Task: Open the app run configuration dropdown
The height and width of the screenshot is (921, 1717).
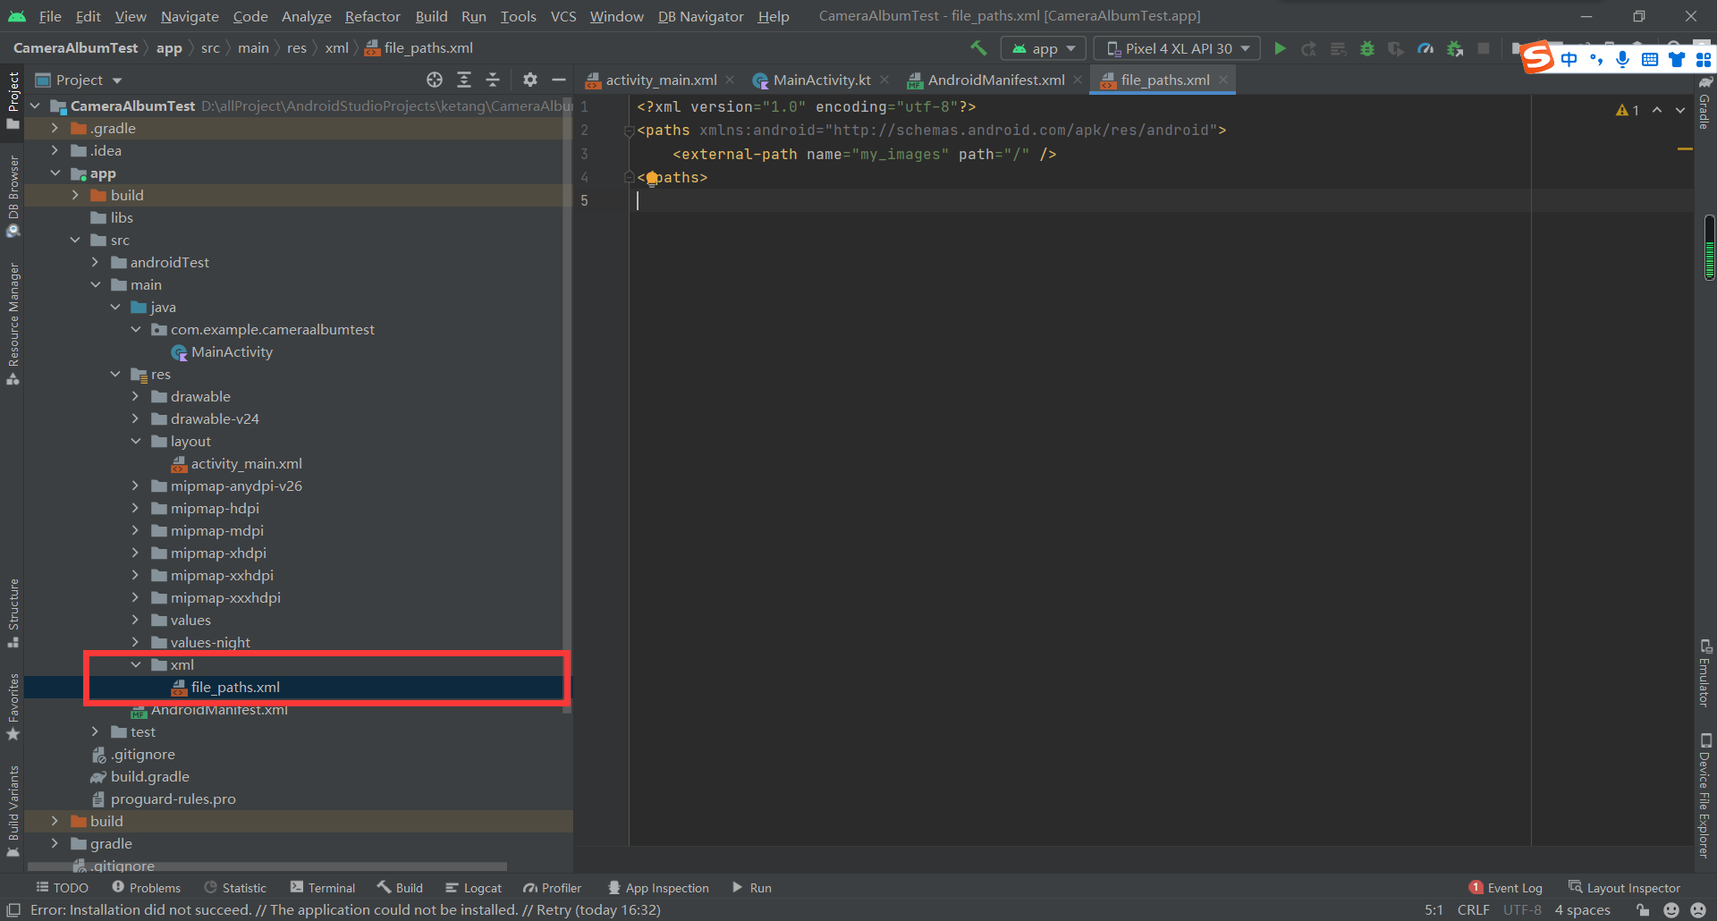Action: (x=1043, y=48)
